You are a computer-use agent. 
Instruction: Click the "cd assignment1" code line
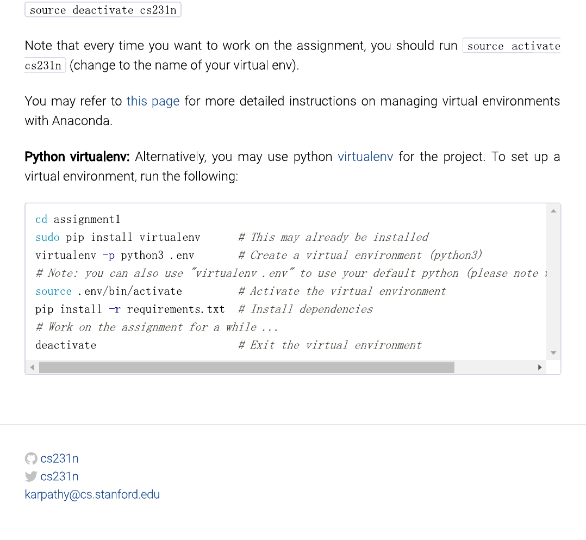78,219
